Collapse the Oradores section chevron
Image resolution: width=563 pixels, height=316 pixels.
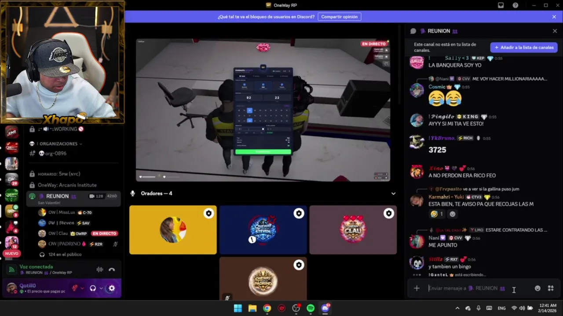click(x=393, y=194)
